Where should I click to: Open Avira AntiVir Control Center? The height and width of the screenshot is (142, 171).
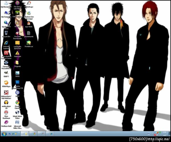tap(6, 55)
